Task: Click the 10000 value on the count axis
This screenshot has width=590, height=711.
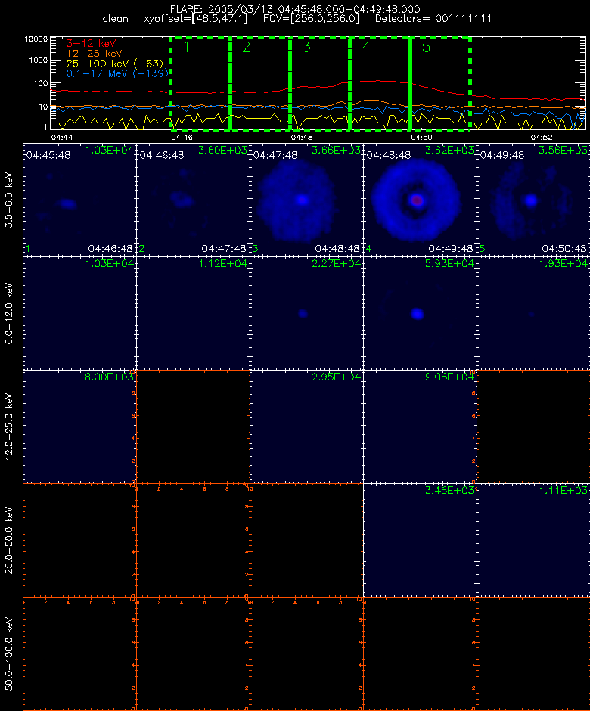Action: (x=36, y=39)
